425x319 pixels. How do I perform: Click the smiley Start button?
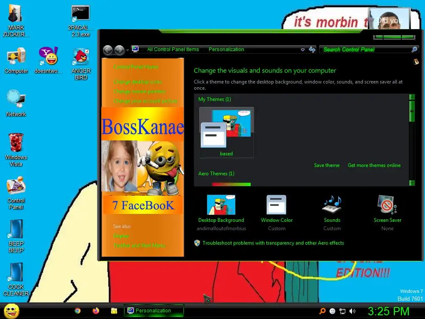tap(11, 311)
